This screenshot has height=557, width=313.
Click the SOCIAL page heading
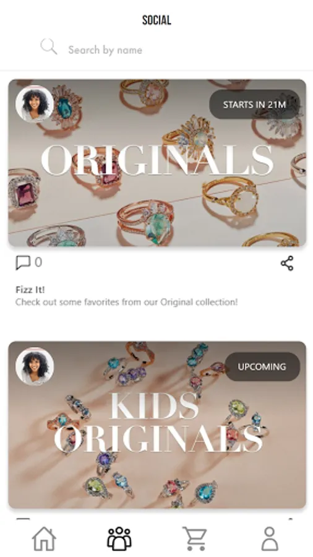[x=156, y=20]
